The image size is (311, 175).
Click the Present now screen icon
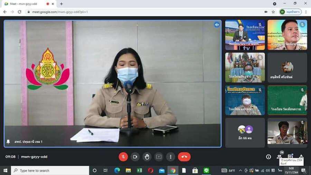pos(159,157)
